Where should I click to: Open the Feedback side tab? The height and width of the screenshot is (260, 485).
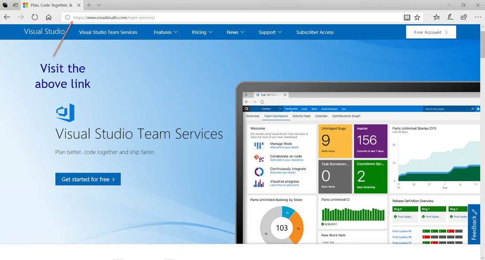[474, 224]
